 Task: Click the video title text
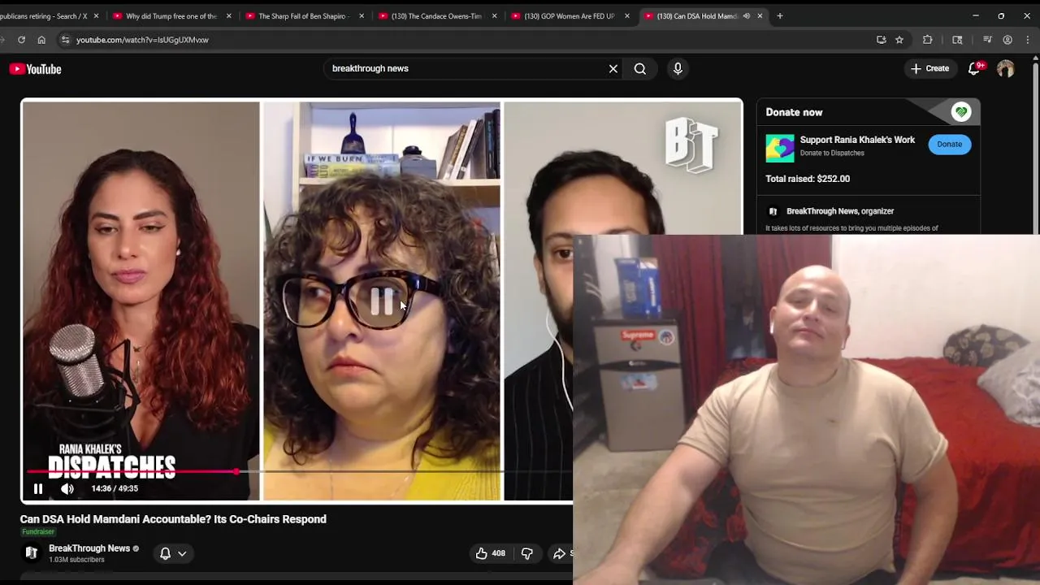[x=173, y=519]
